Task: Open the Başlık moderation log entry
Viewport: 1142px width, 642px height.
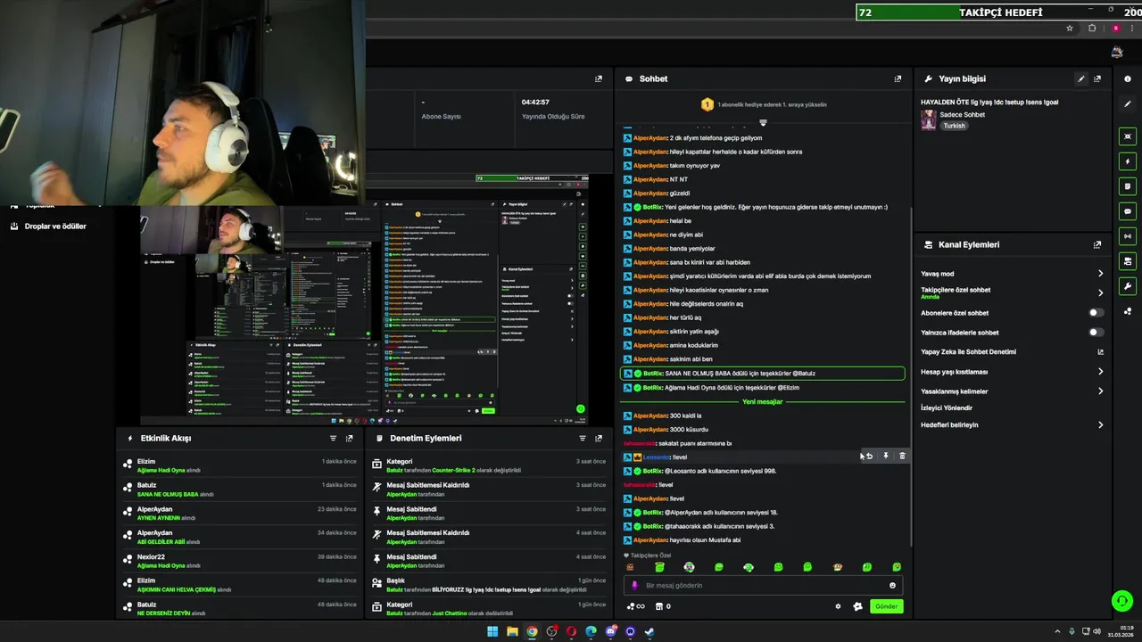Action: pyautogui.click(x=491, y=585)
